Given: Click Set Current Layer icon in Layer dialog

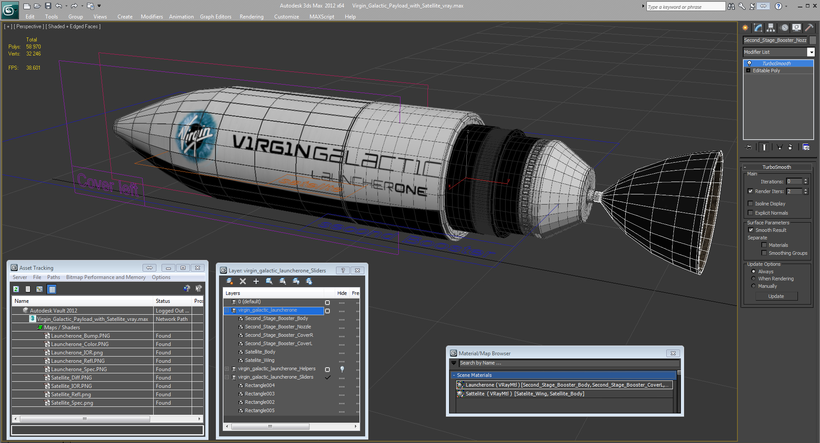Looking at the screenshot, I should point(283,281).
